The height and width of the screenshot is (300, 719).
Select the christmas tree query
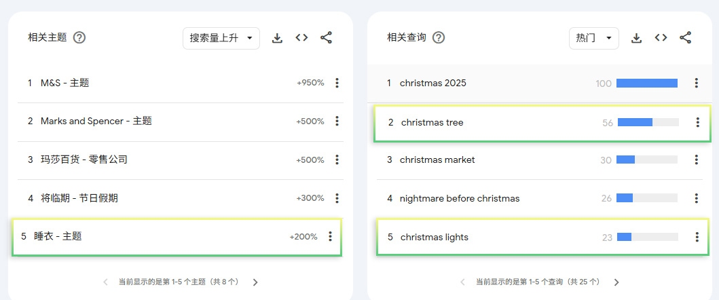[432, 123]
